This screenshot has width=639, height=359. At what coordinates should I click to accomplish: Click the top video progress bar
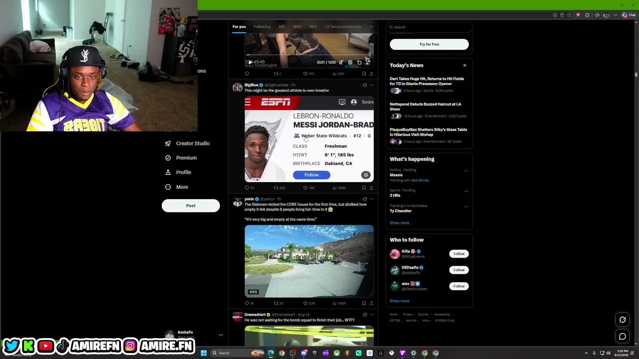309,55
